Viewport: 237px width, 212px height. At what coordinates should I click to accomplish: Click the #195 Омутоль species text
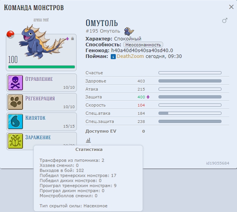pyautogui.click(x=103, y=31)
